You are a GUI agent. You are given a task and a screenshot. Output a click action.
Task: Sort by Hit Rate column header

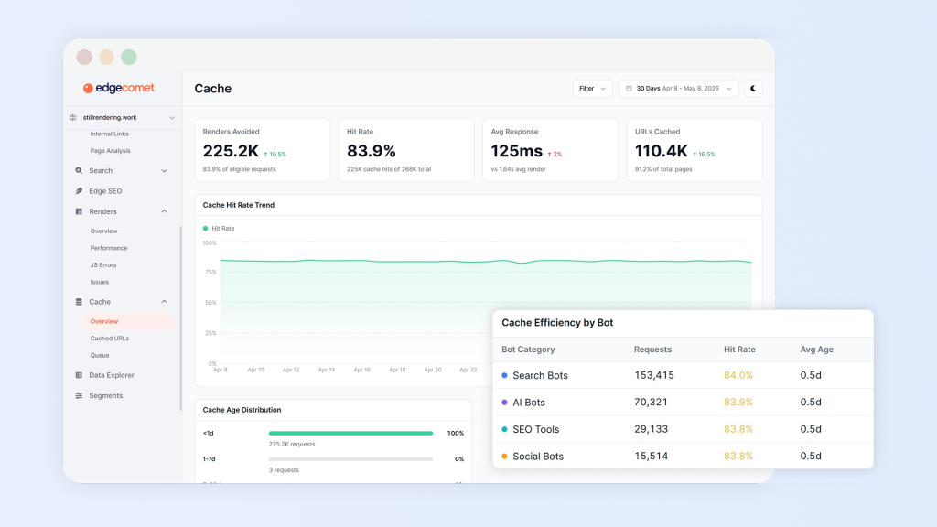pyautogui.click(x=739, y=350)
